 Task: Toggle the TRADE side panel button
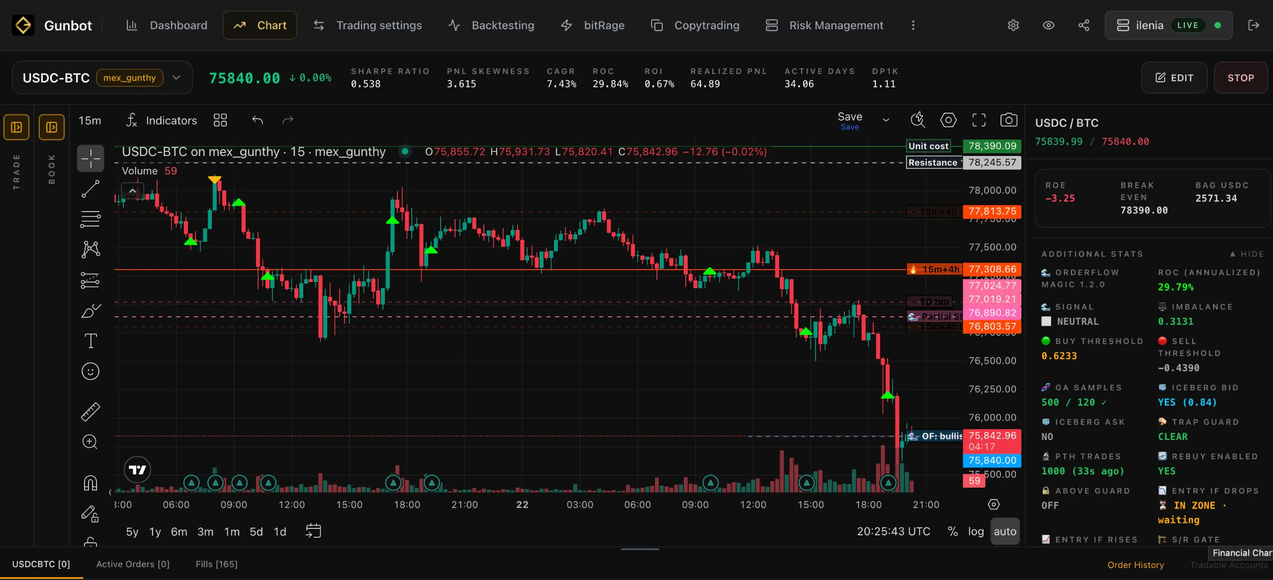click(16, 128)
